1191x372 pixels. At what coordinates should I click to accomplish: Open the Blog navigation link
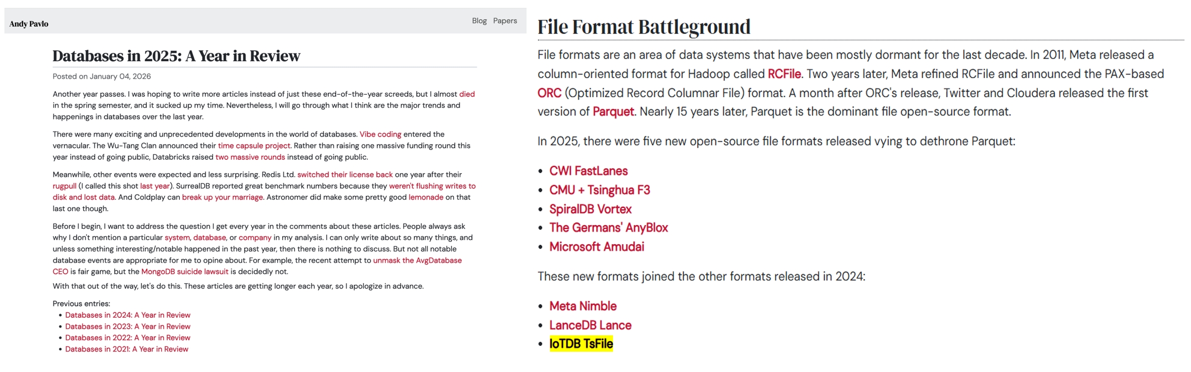click(x=479, y=21)
